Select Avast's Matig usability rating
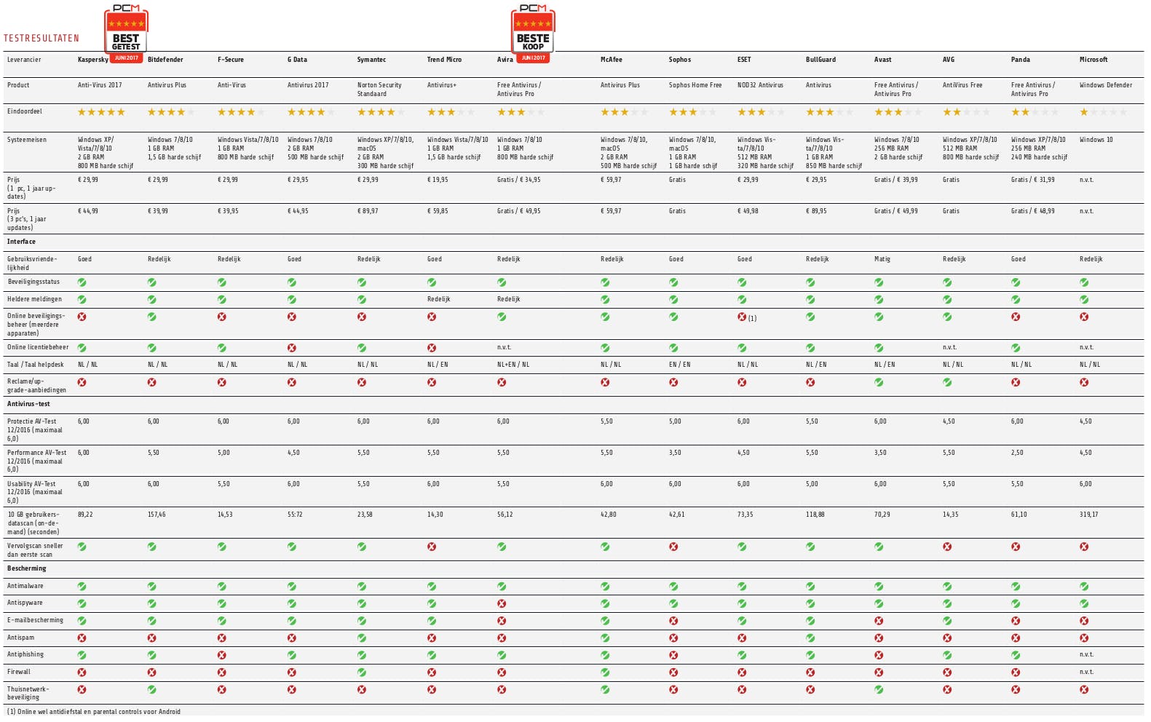The height and width of the screenshot is (722, 1151). (x=882, y=259)
